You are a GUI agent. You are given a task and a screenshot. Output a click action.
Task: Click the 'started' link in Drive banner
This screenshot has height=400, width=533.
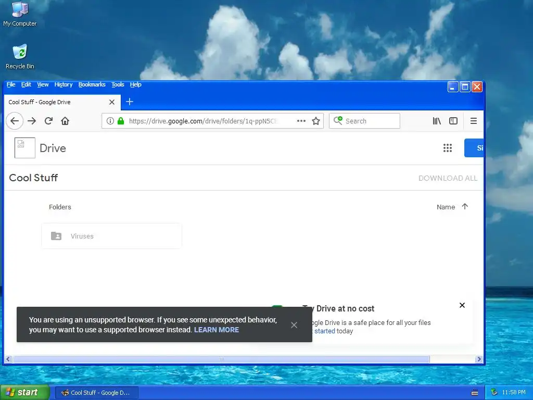(x=325, y=331)
